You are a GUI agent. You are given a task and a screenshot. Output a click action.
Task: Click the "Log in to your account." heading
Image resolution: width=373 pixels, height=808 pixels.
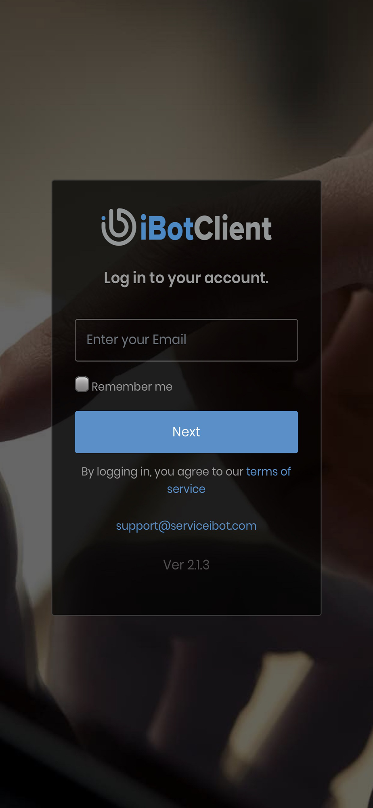(186, 278)
